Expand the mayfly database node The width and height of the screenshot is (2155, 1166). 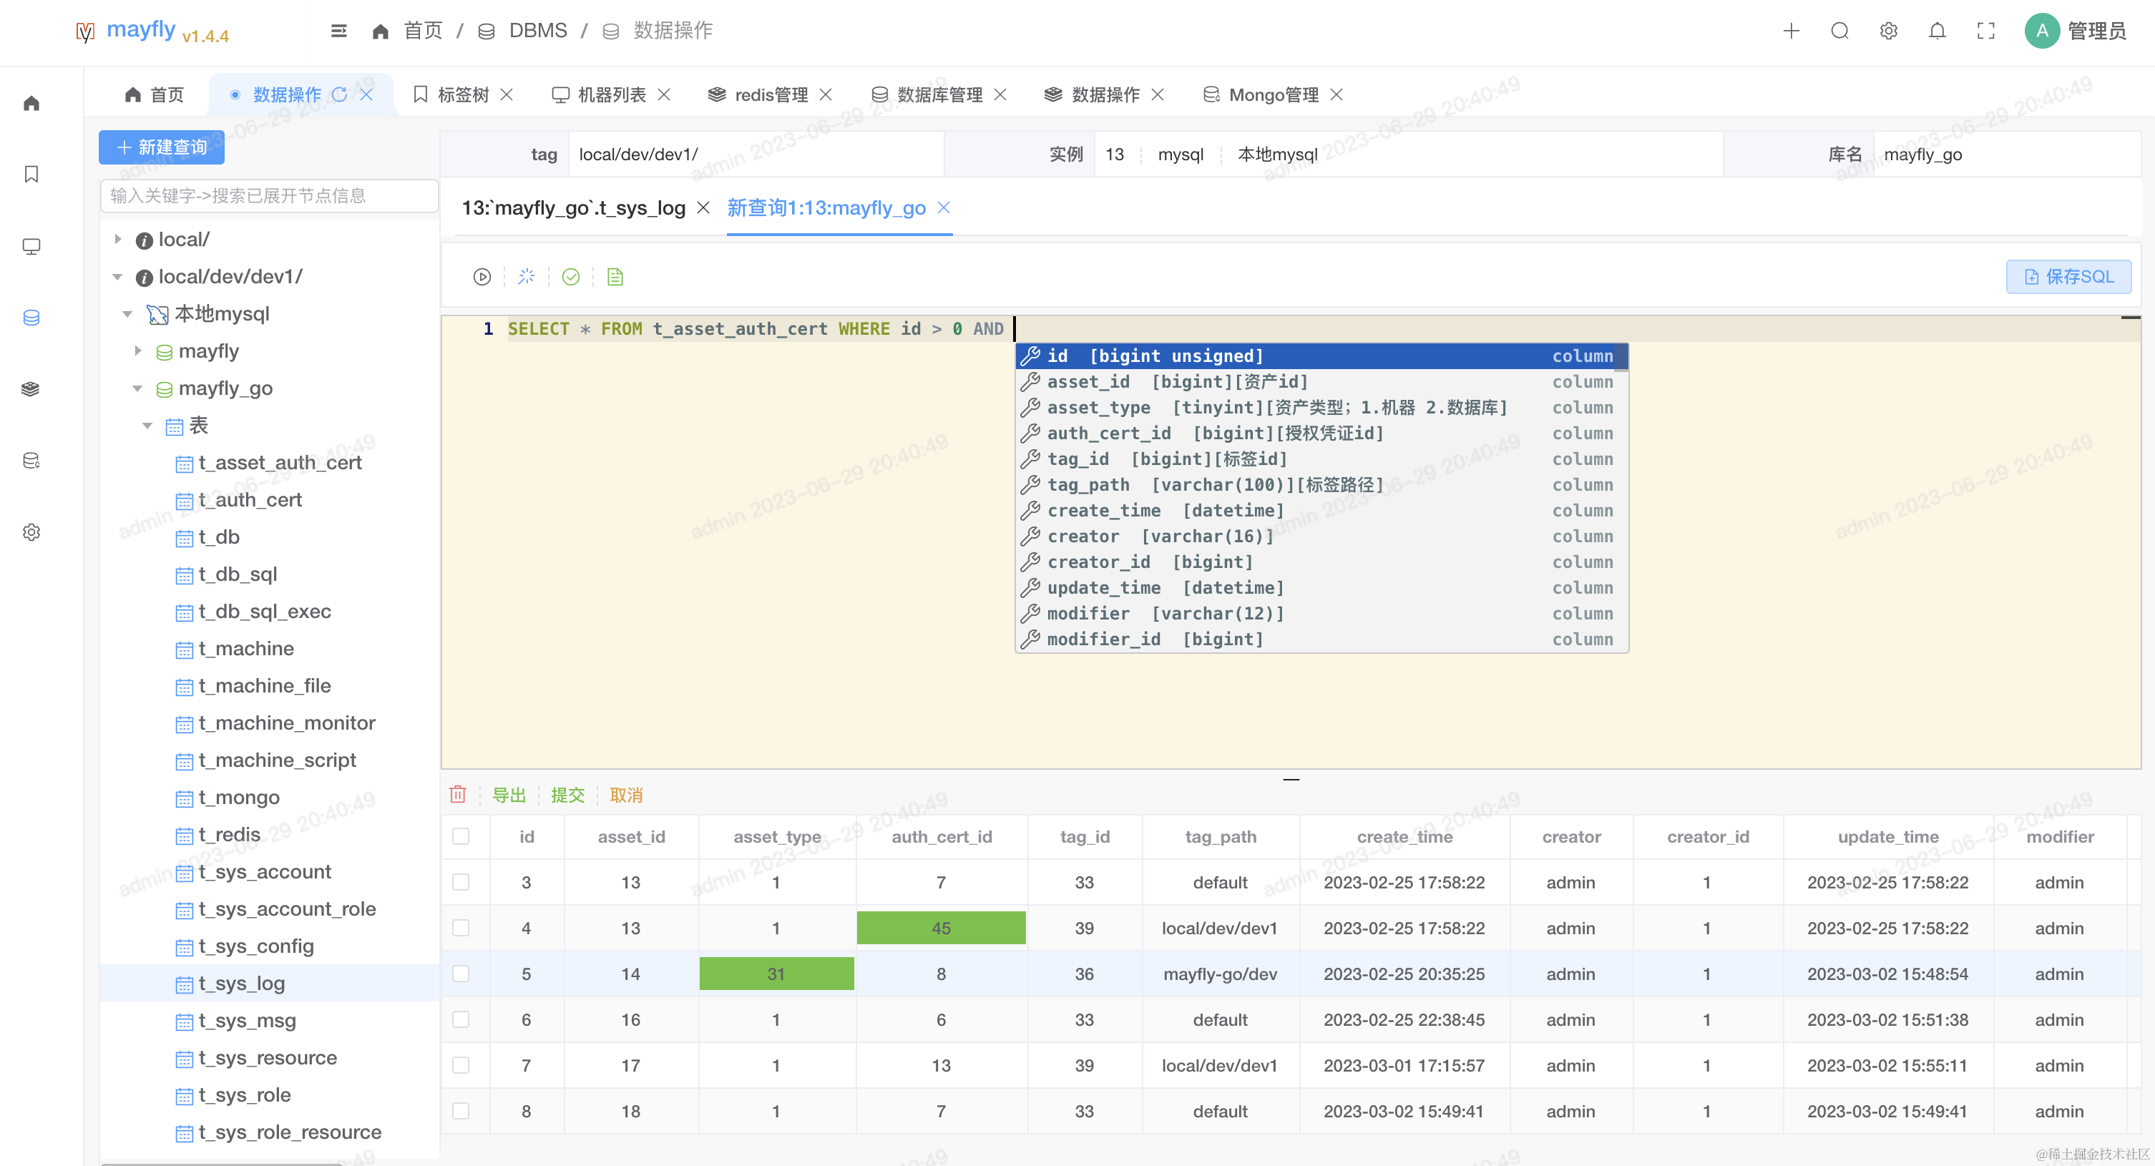point(138,351)
